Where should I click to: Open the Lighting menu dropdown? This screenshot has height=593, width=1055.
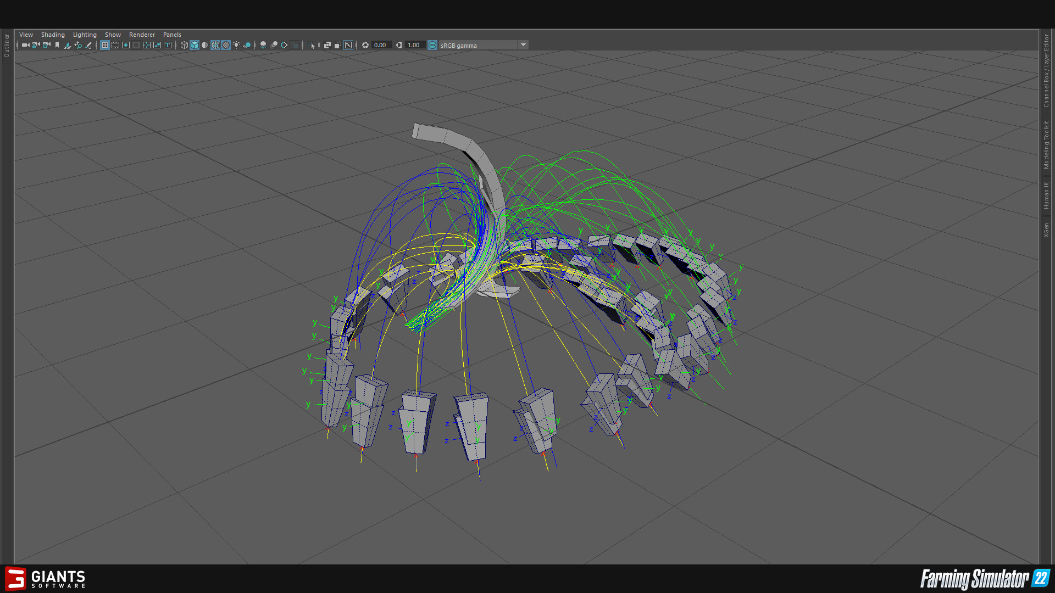click(85, 35)
